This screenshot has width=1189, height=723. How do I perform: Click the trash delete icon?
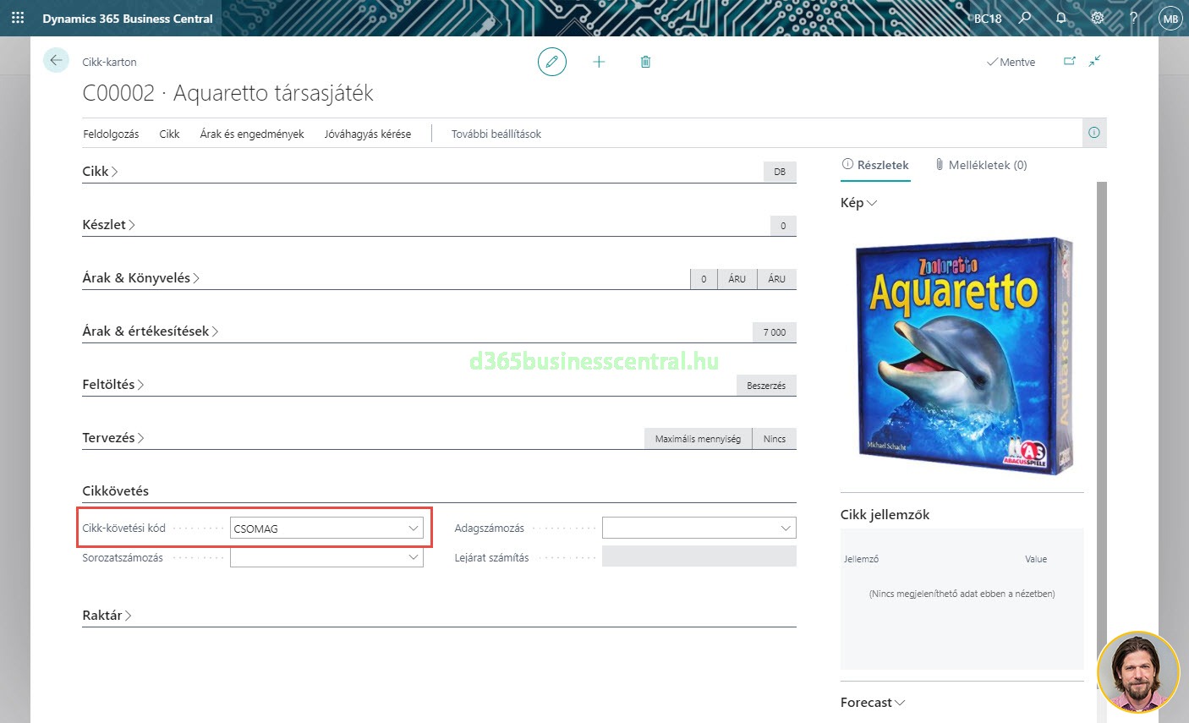pyautogui.click(x=645, y=62)
